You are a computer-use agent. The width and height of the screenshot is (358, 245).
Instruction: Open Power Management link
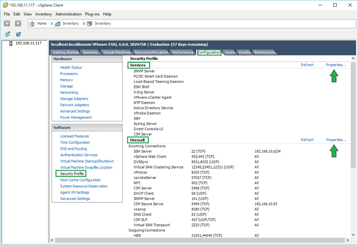click(x=76, y=118)
